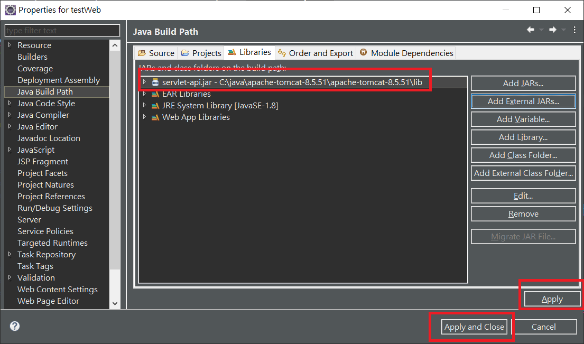
Task: Click the Help question mark icon
Action: [x=14, y=326]
